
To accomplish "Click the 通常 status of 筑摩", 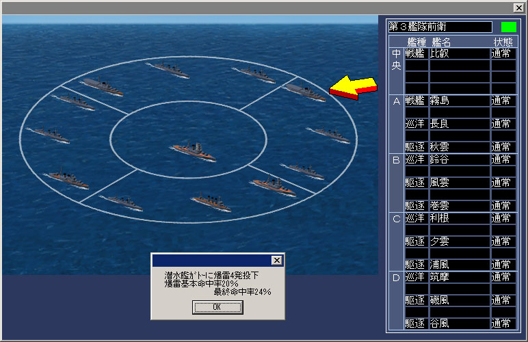I will coord(503,278).
